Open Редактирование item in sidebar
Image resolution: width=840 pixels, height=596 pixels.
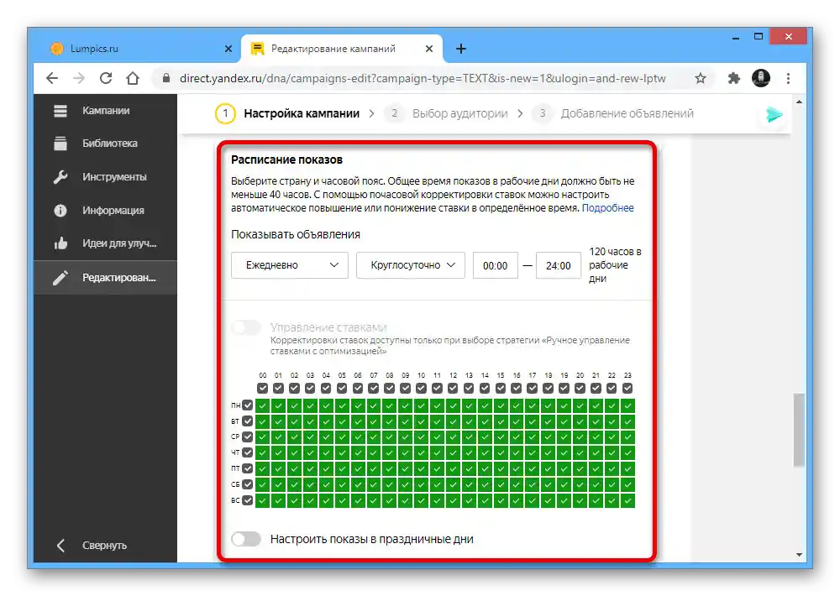pos(106,278)
